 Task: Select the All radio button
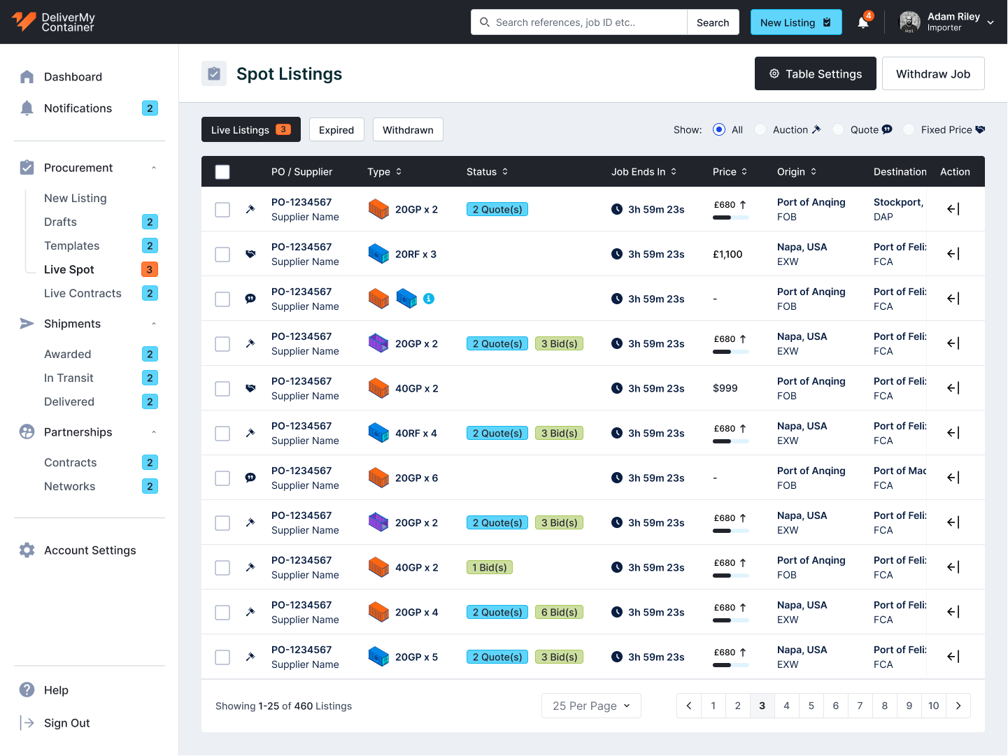click(719, 129)
